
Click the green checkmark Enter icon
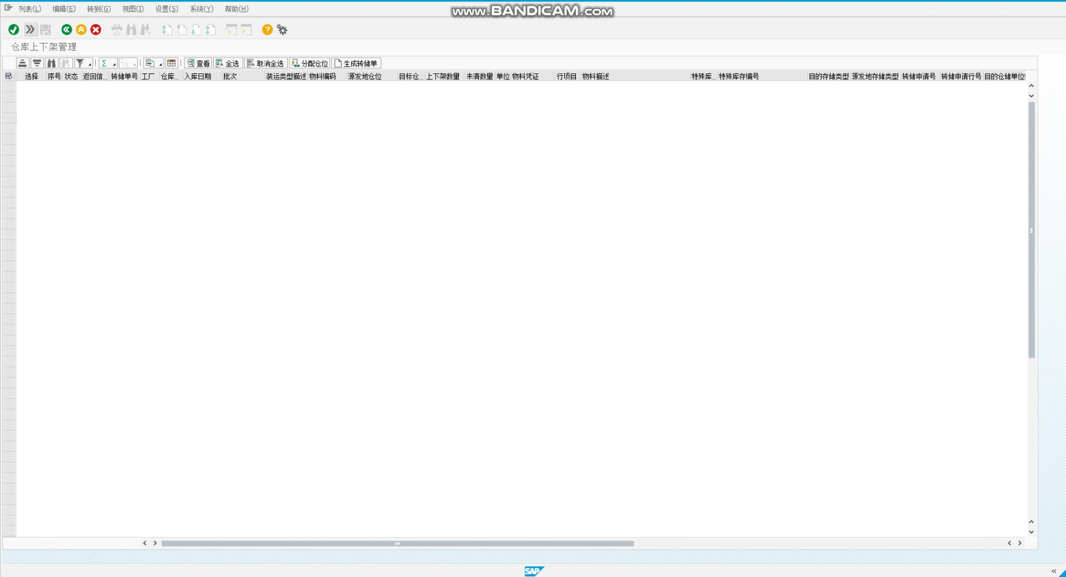pyautogui.click(x=14, y=29)
